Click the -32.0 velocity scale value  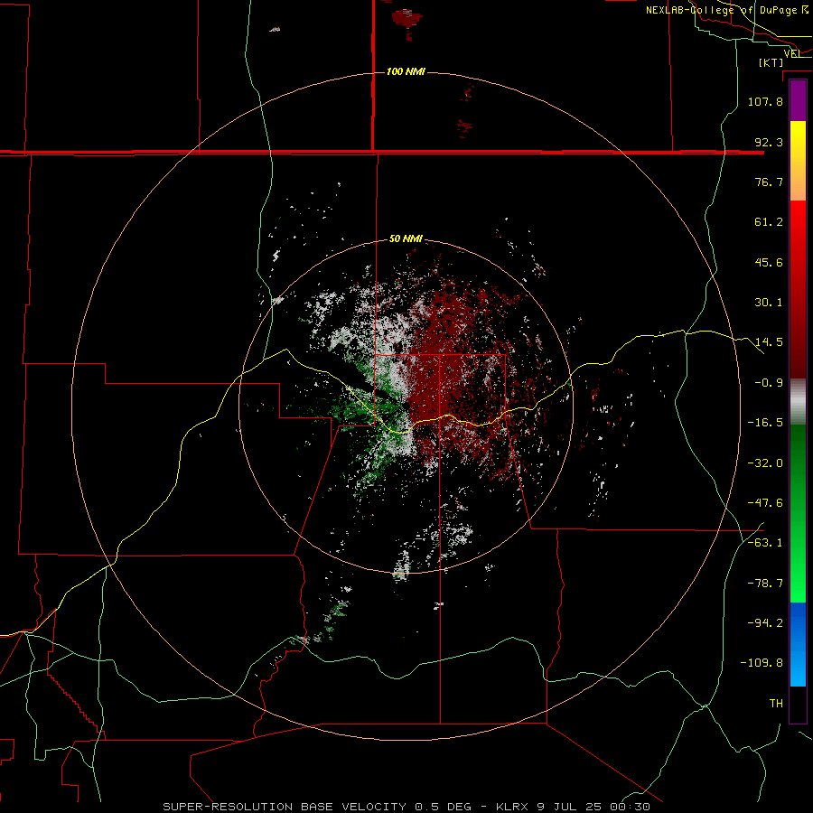(765, 463)
